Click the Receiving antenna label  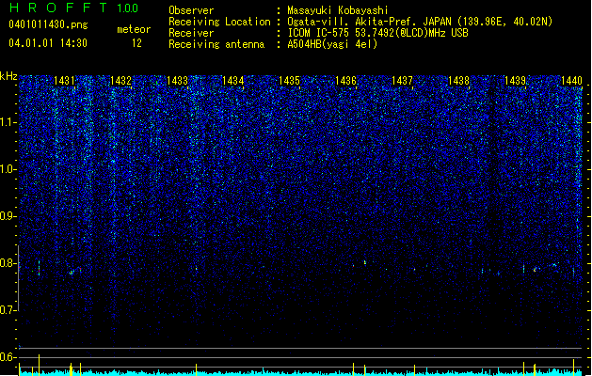[x=216, y=44]
